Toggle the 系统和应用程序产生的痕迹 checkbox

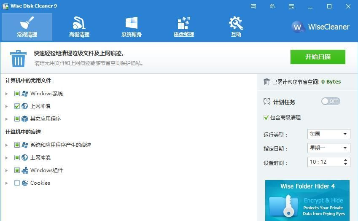click(x=17, y=145)
